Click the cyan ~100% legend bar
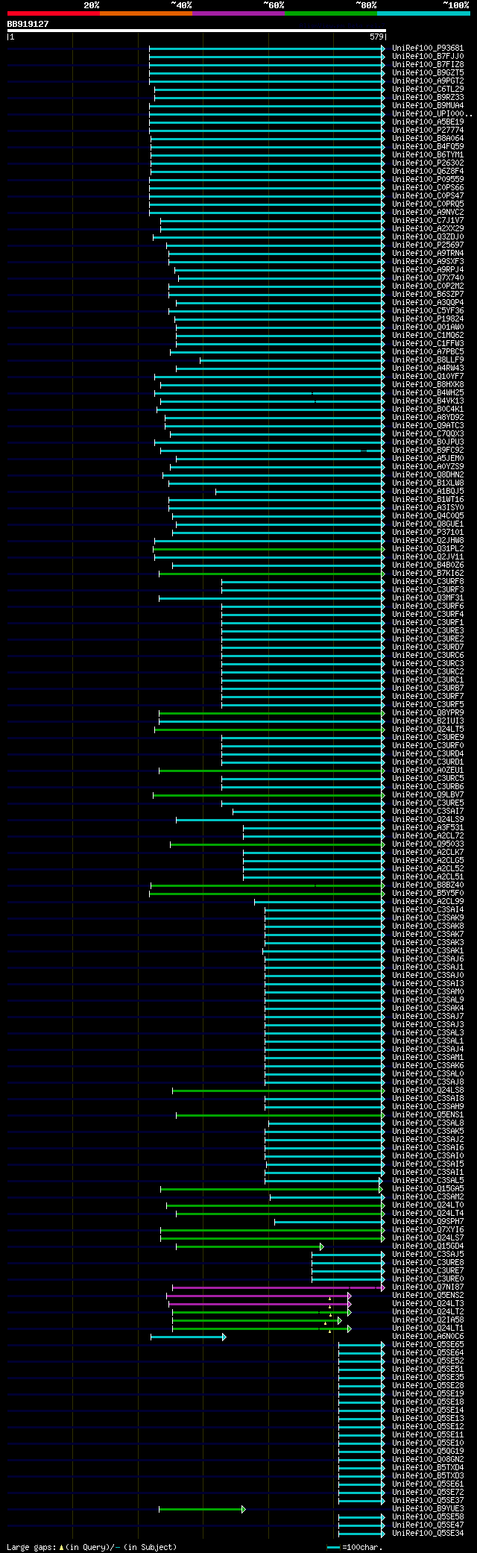The width and height of the screenshot is (477, 1553). (423, 13)
